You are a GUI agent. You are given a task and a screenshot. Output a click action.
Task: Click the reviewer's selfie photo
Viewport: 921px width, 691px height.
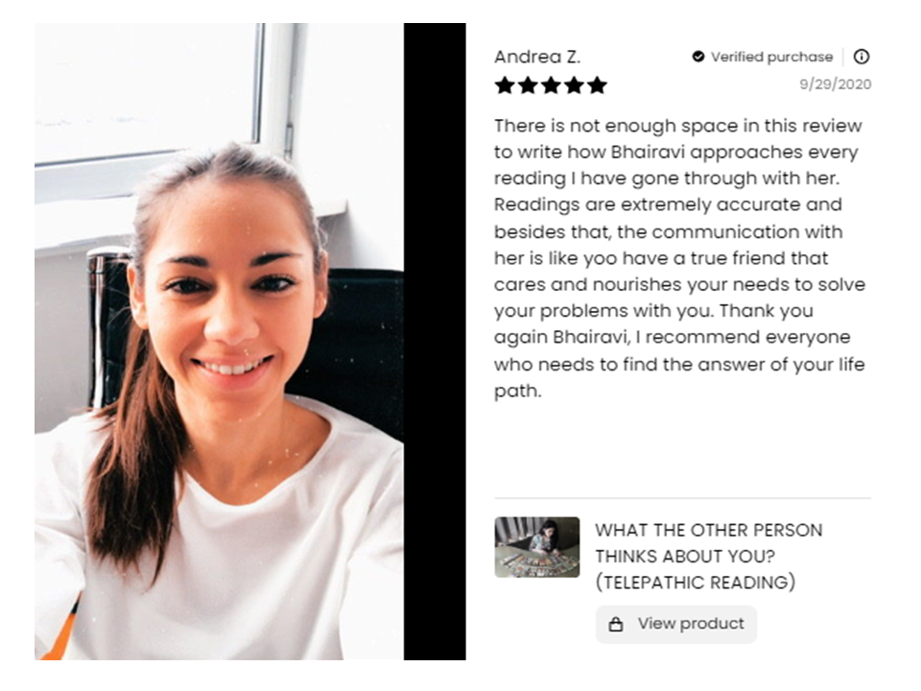[219, 342]
